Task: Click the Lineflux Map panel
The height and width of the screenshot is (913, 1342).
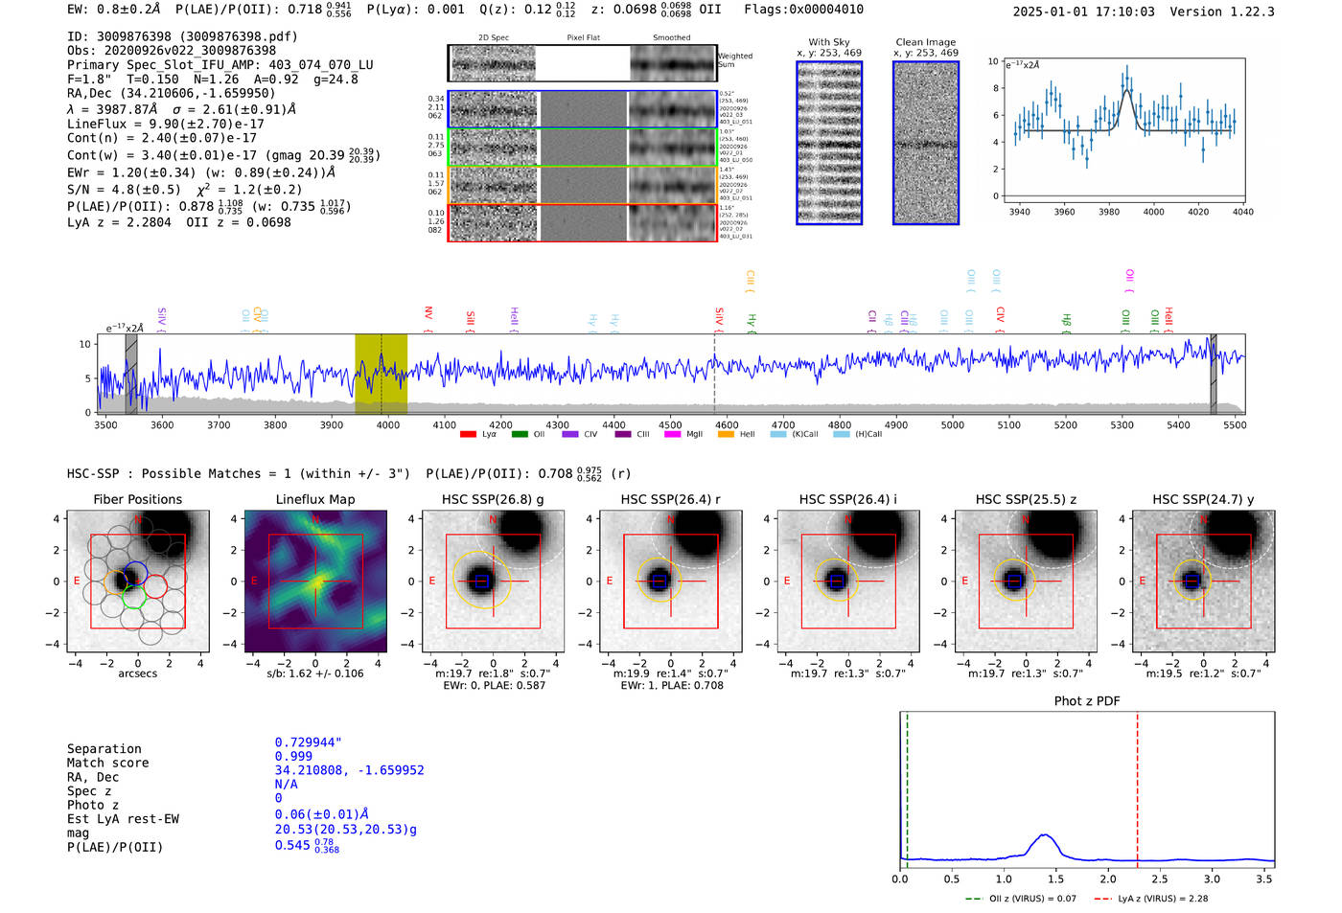Action: pos(315,582)
